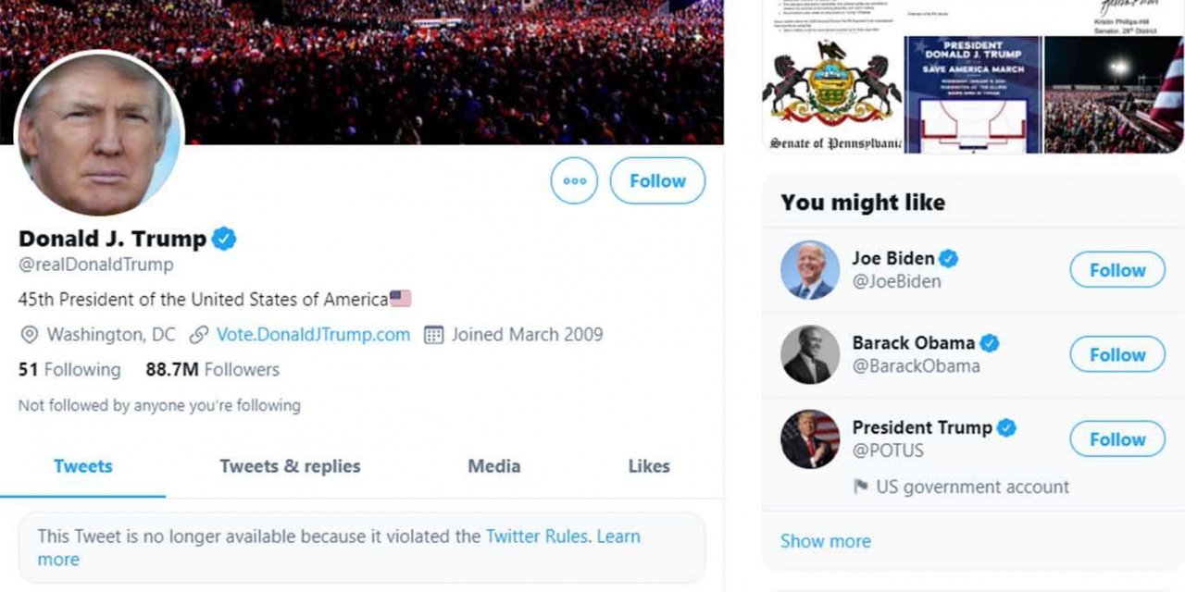Click the verified badge beside Donald J. Trump
This screenshot has height=592, width=1185.
225,238
